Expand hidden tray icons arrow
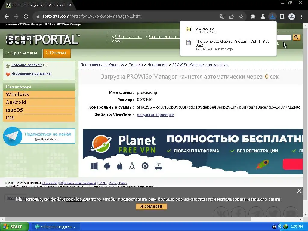 (x=280, y=227)
